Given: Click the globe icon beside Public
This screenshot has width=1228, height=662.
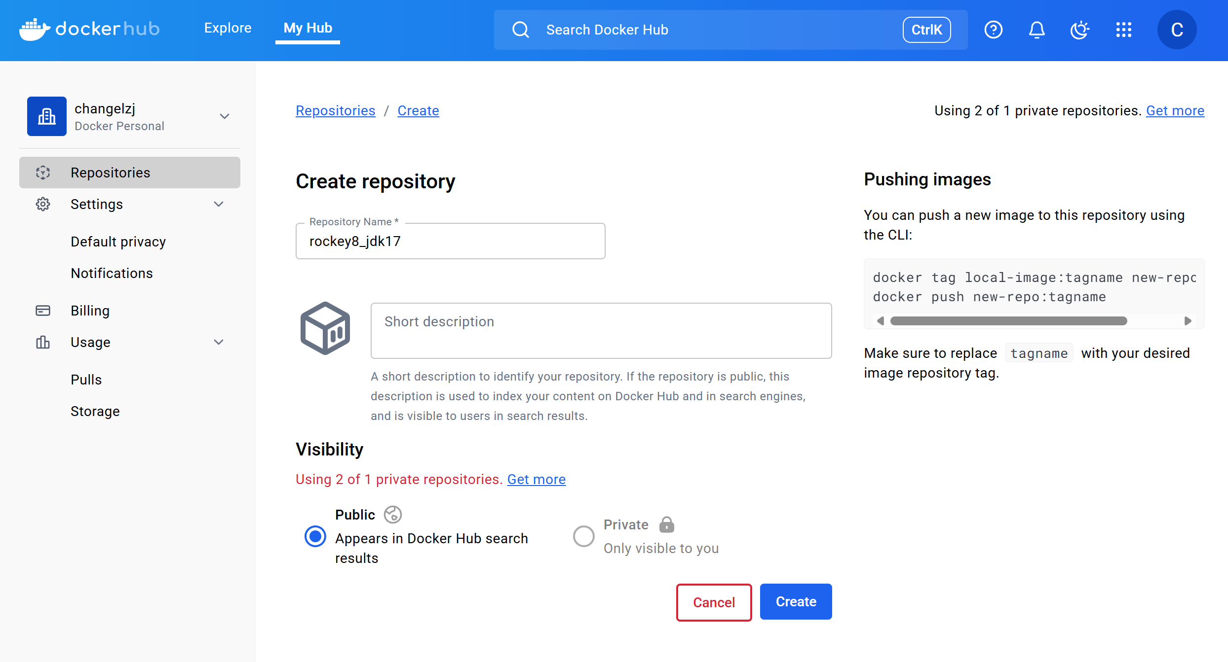Looking at the screenshot, I should click(393, 515).
